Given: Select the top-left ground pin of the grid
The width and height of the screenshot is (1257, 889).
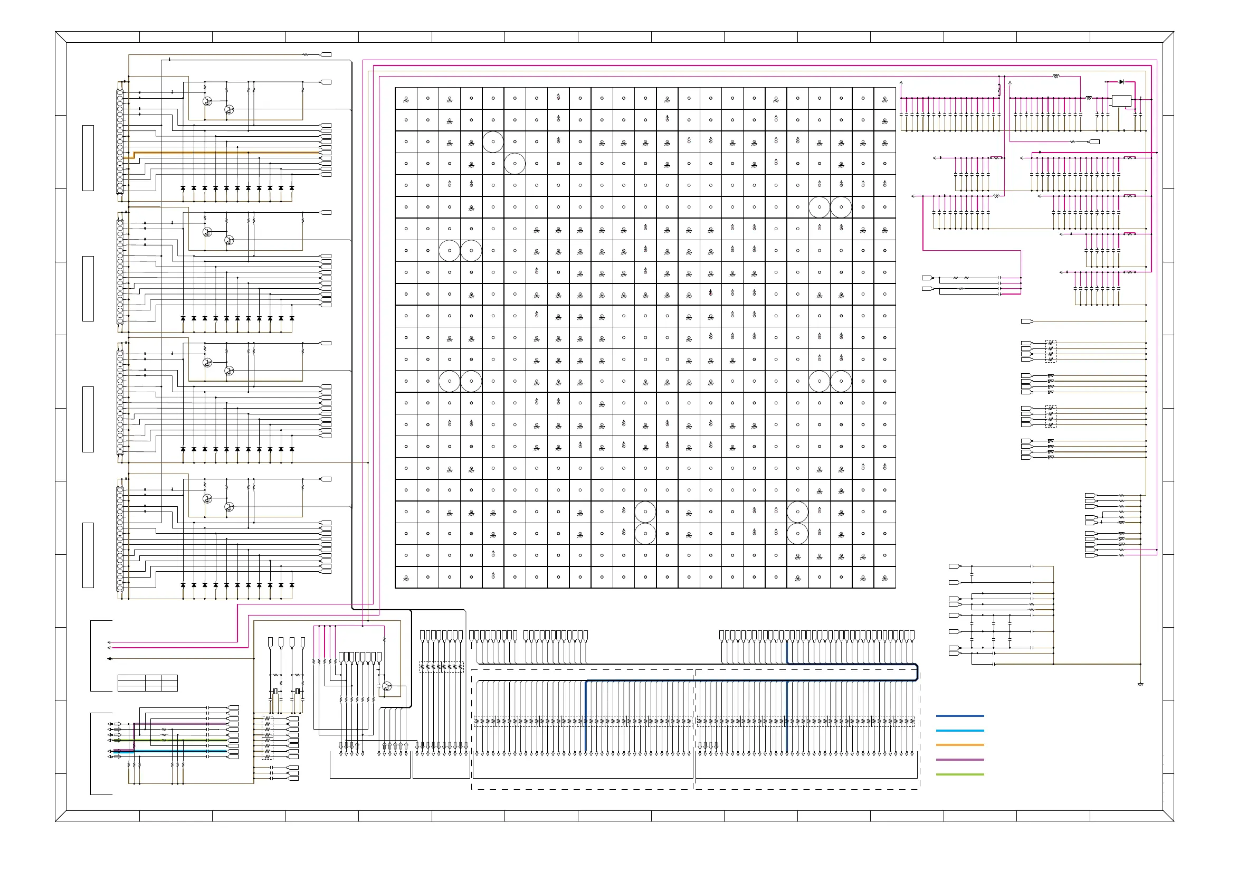Looking at the screenshot, I should click(x=406, y=99).
